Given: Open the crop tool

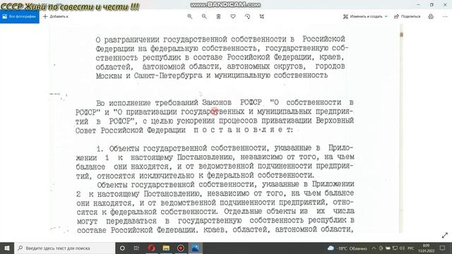Looking at the screenshot, I should tap(262, 16).
